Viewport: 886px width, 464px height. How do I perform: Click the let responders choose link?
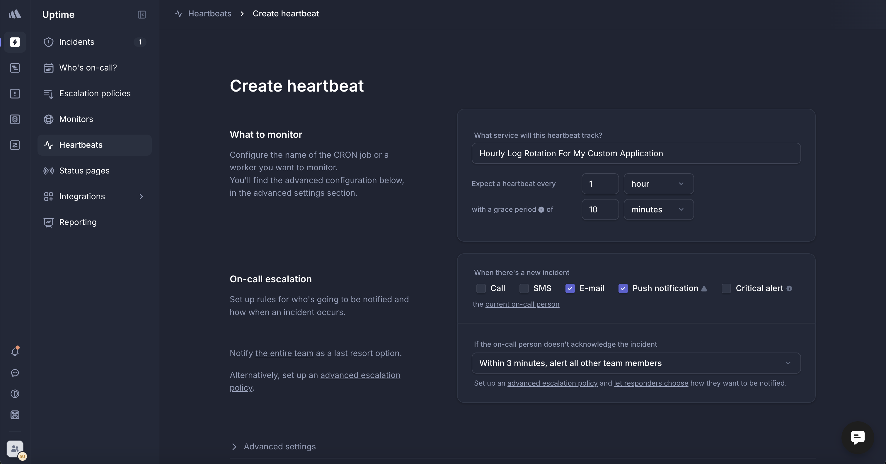point(651,383)
